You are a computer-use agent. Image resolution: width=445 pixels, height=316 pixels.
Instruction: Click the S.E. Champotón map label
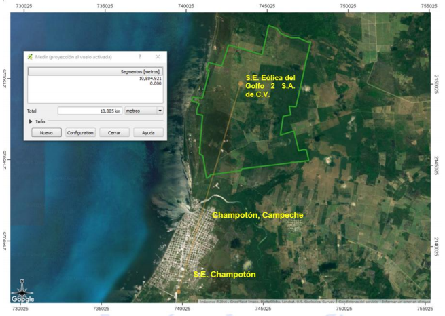[x=224, y=274]
